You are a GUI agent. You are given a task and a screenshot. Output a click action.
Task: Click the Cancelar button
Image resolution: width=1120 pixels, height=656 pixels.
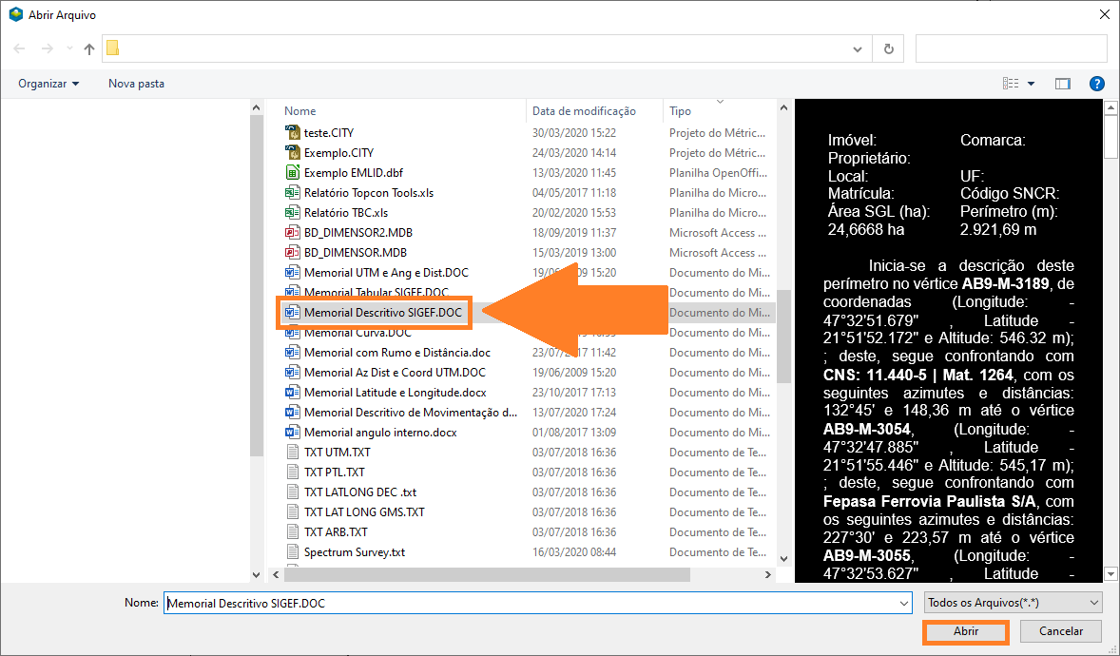click(1060, 631)
